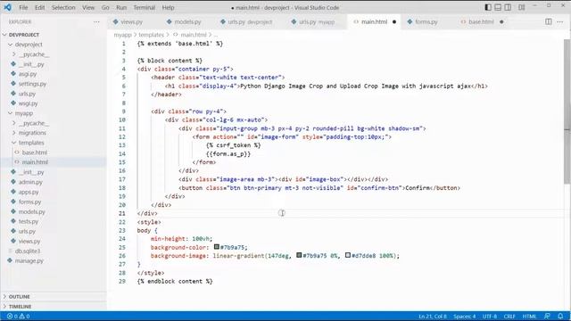This screenshot has height=321, width=571.
Task: Toggle secondary side bar layout icon
Action: click(508, 7)
